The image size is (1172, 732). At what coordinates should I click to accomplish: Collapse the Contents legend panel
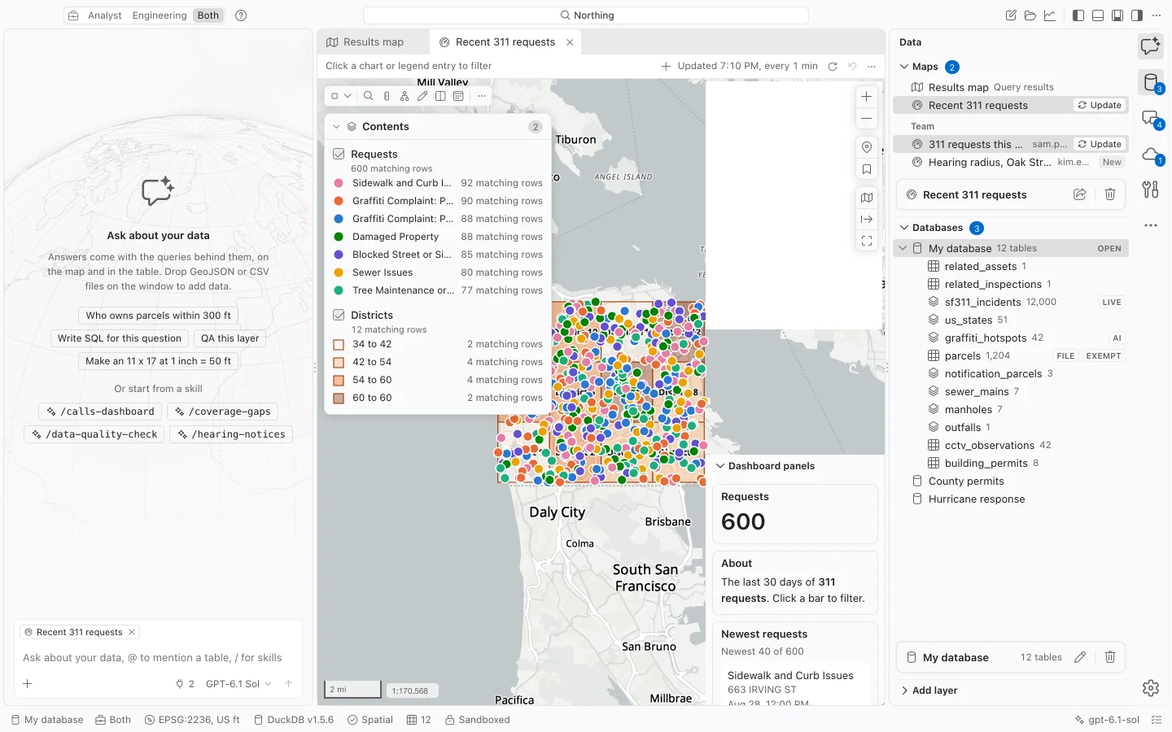(336, 127)
